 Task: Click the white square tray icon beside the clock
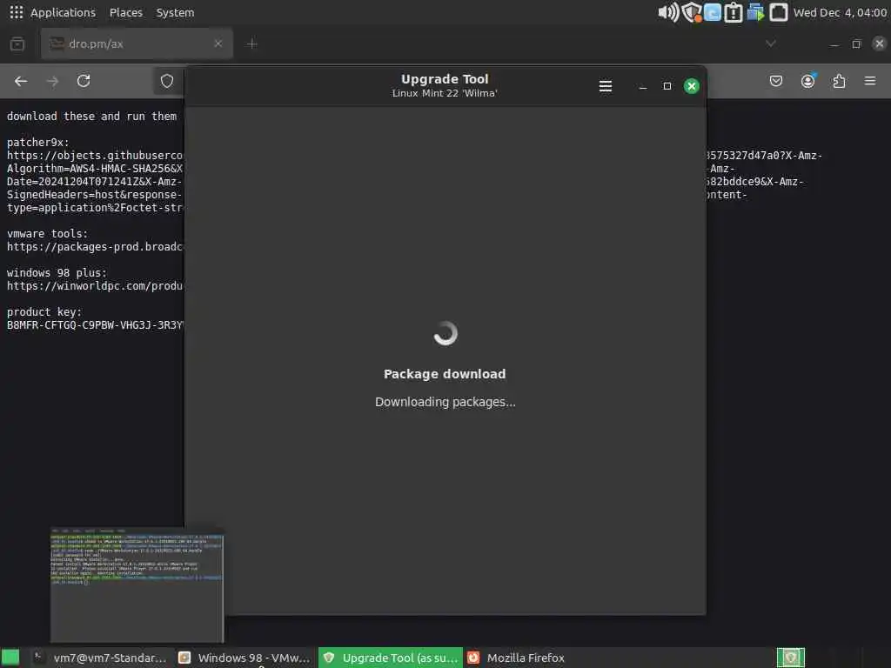pyautogui.click(x=779, y=12)
